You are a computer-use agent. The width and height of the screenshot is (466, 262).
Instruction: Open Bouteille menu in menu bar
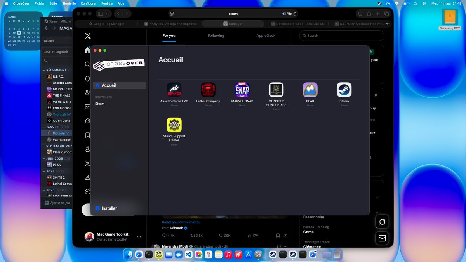tap(70, 3)
